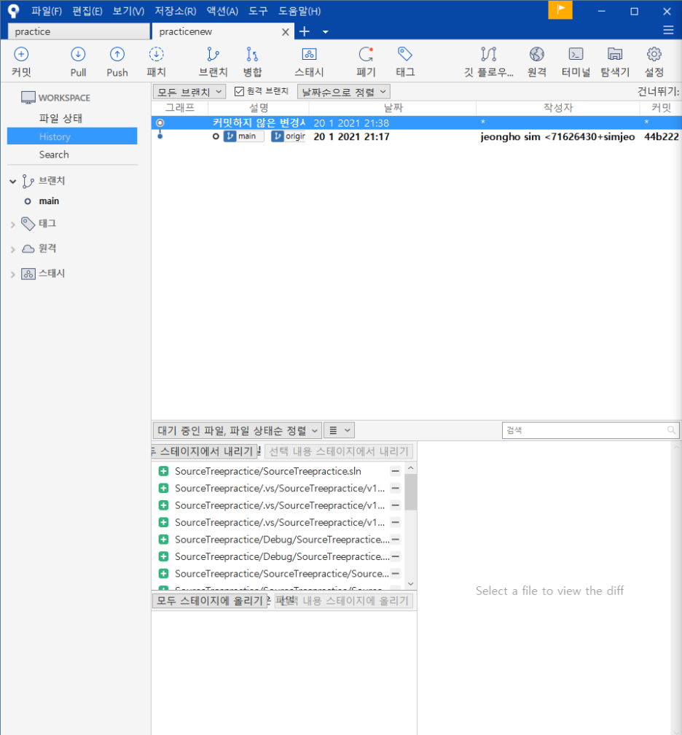Click the WORKSPACE monitor icon in sidebar

(x=28, y=98)
